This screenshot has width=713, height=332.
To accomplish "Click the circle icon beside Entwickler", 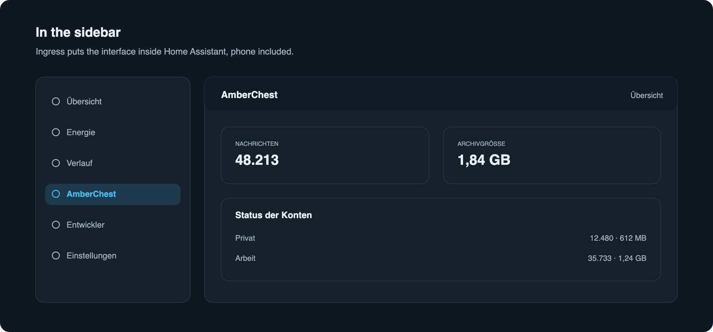I will pyautogui.click(x=56, y=225).
